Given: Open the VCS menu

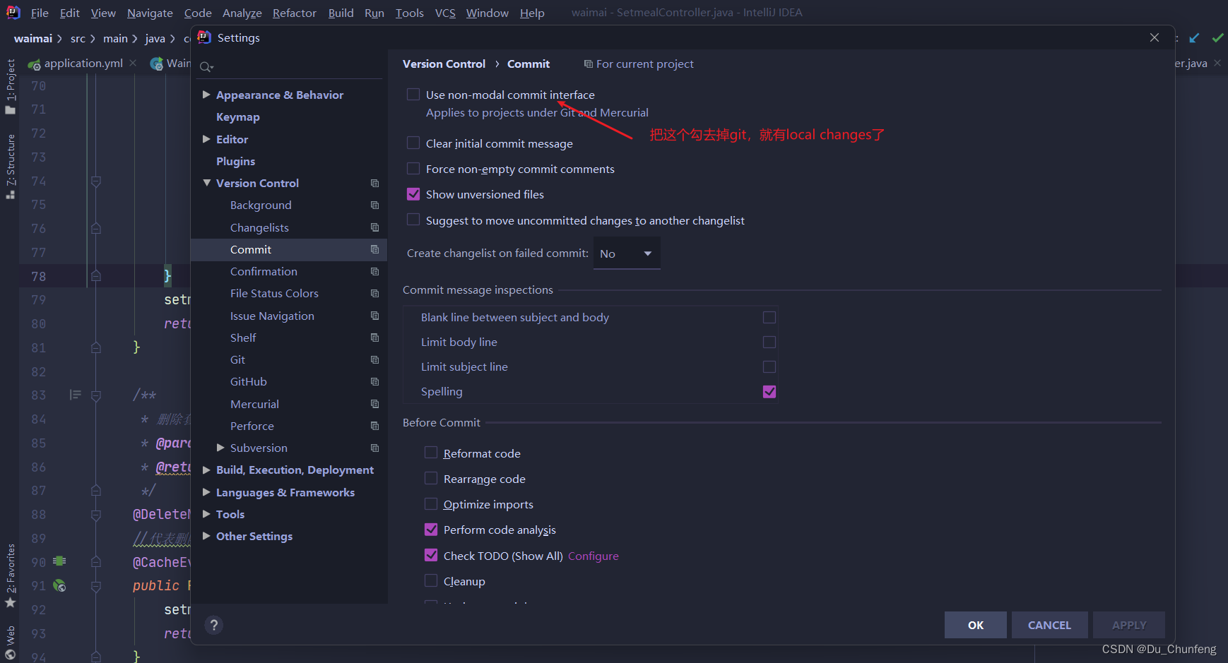Looking at the screenshot, I should tap(445, 13).
